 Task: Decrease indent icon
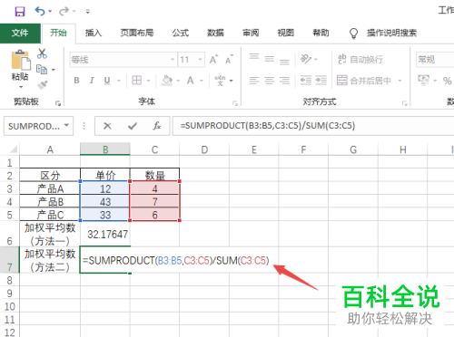[x=306, y=81]
